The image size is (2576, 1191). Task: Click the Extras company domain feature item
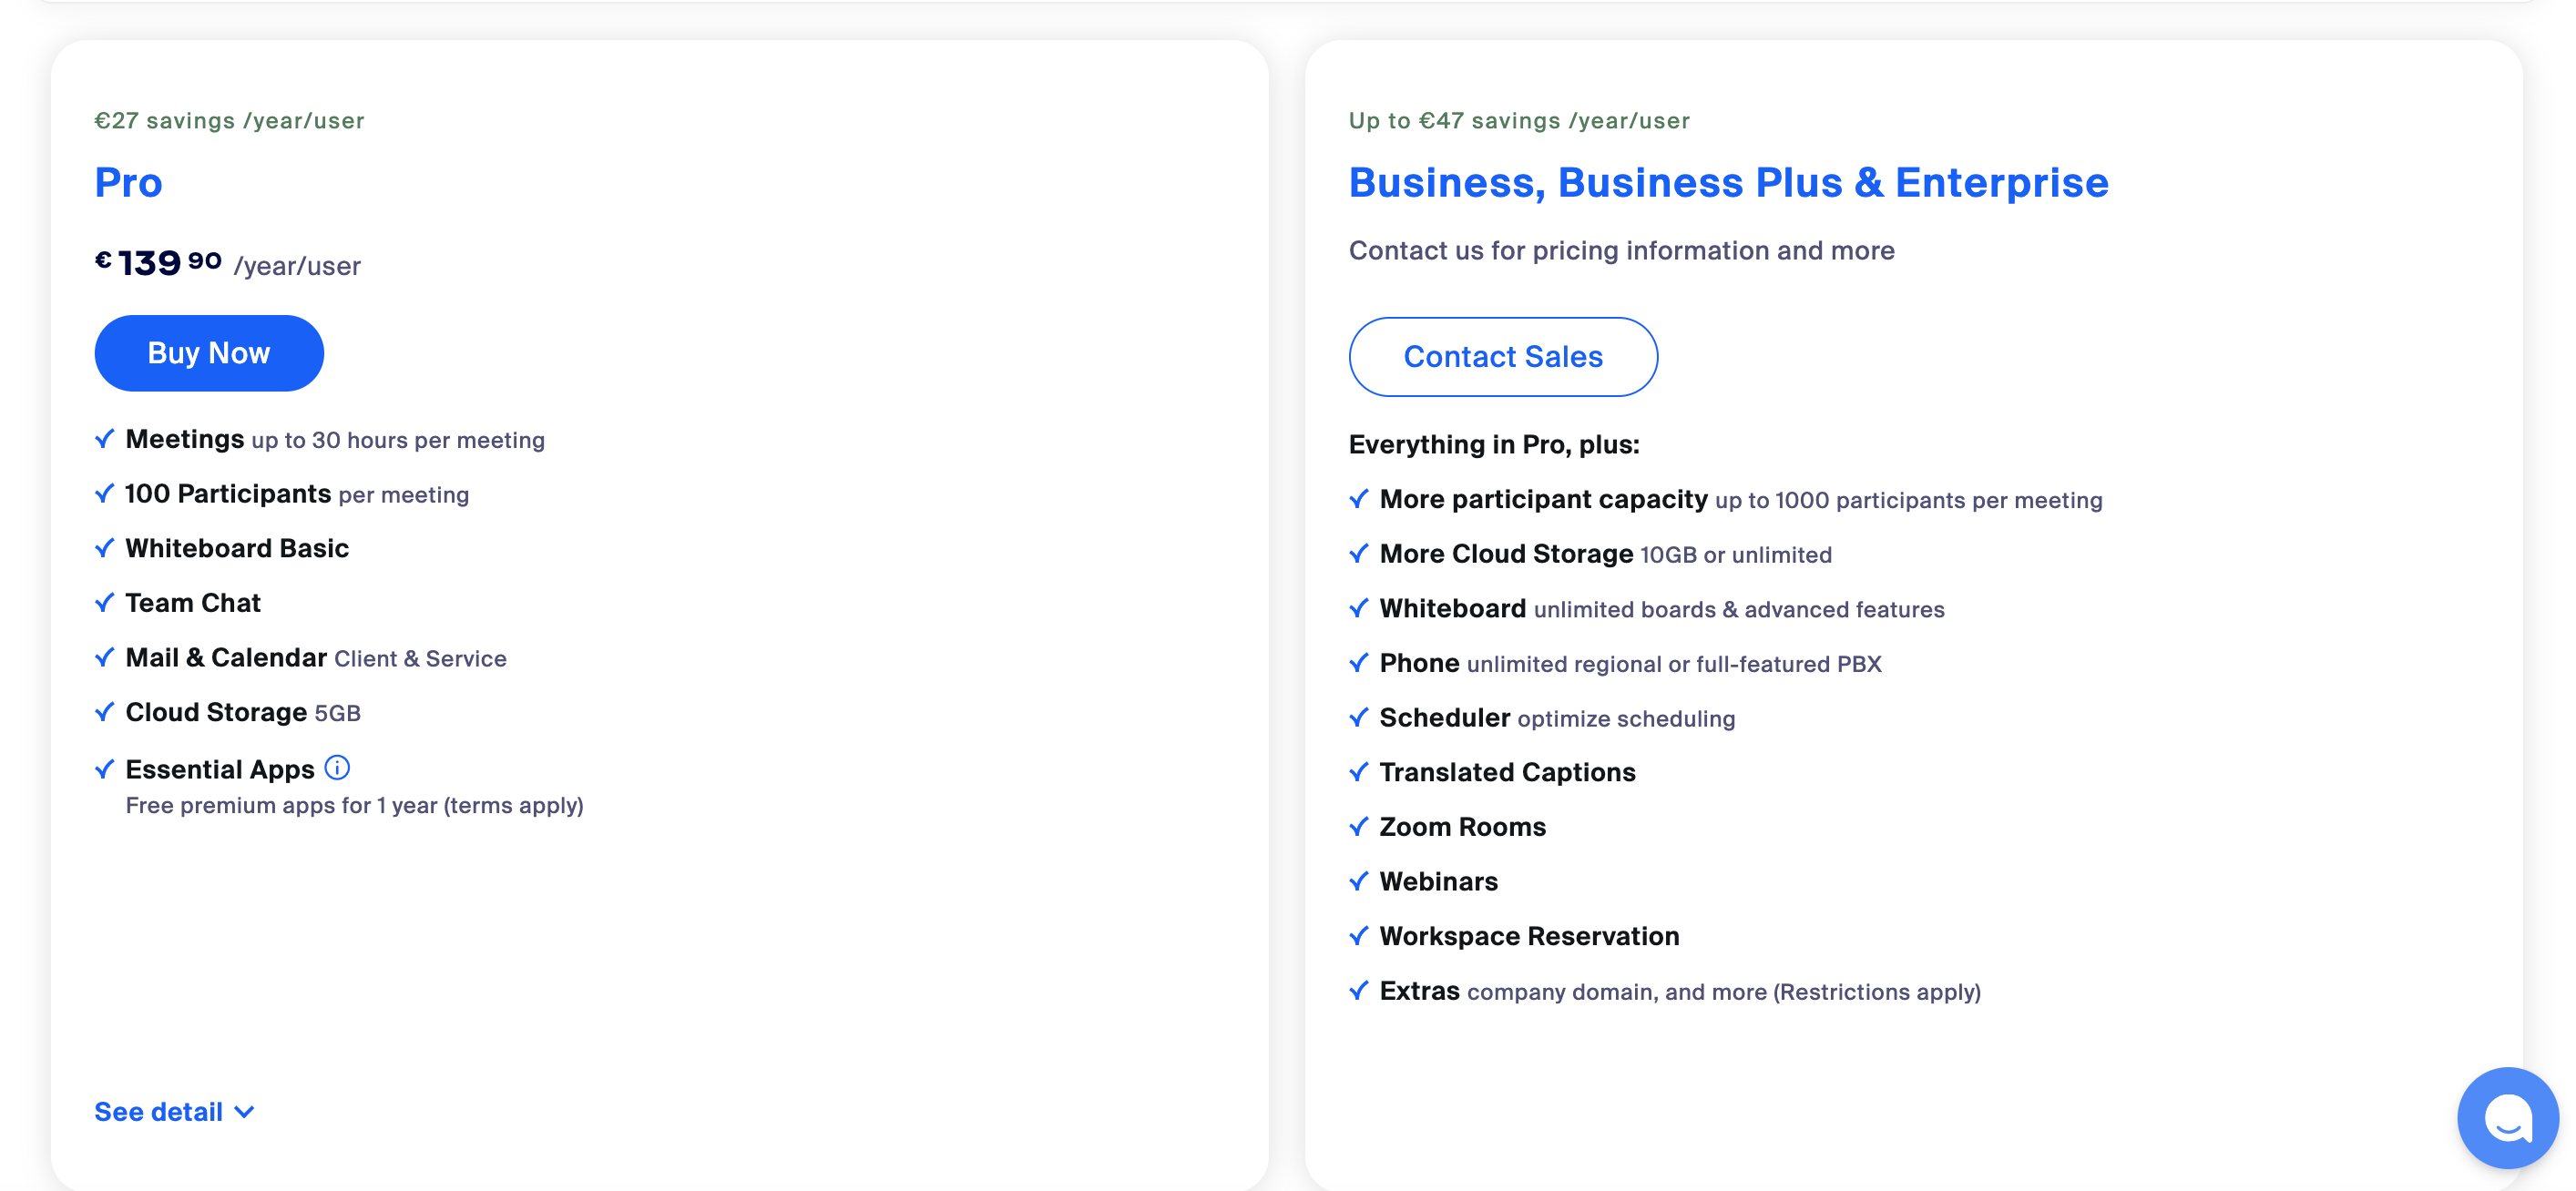(x=1679, y=991)
